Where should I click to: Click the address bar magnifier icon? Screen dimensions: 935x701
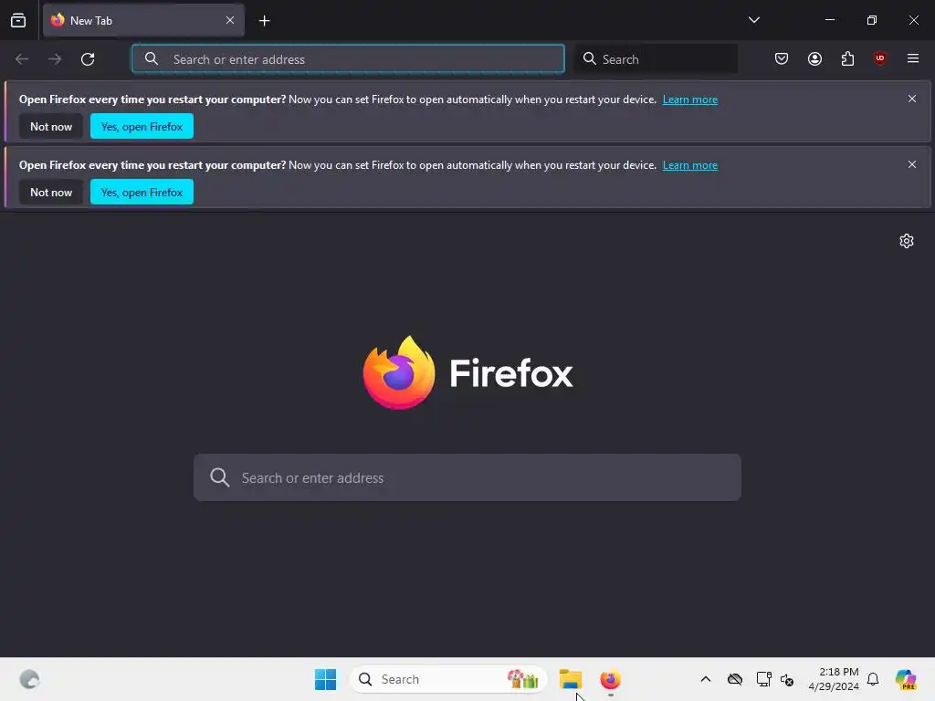[x=152, y=59]
